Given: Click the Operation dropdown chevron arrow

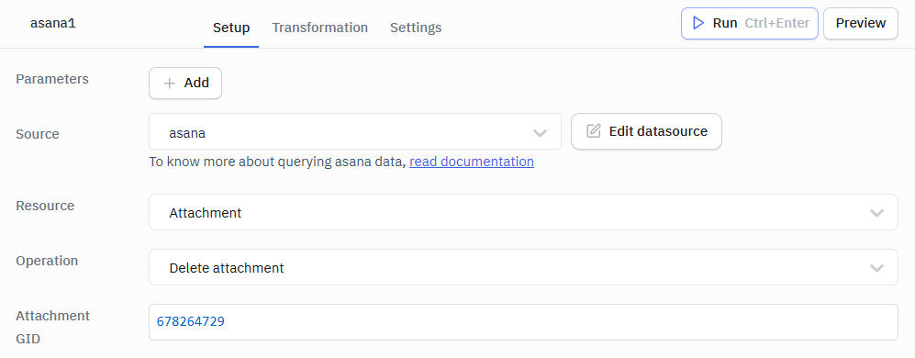Looking at the screenshot, I should pos(876,268).
